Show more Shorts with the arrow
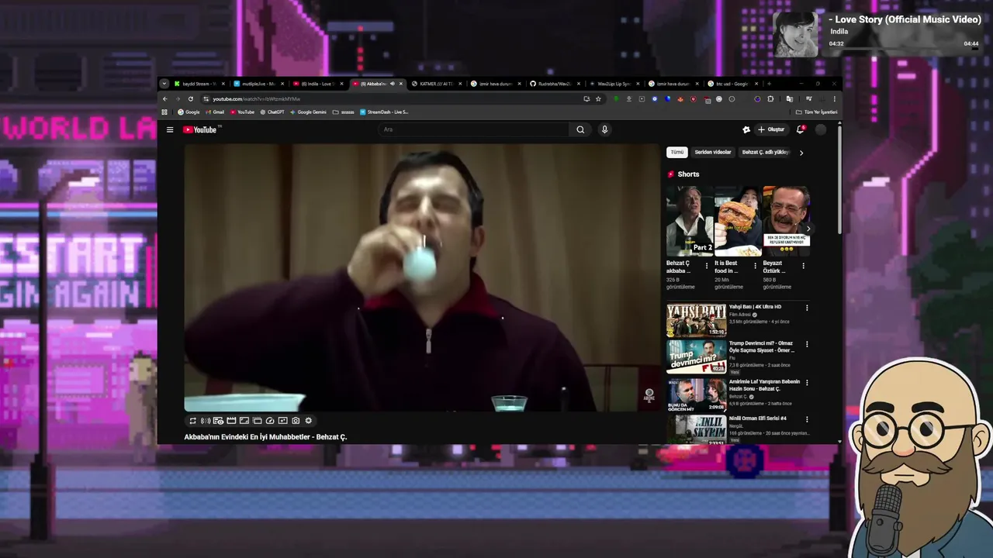This screenshot has width=993, height=558. [x=808, y=229]
